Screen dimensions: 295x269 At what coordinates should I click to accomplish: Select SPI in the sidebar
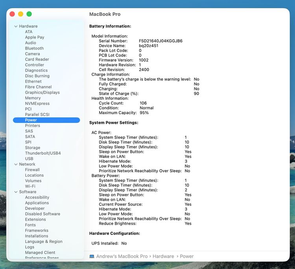(x=28, y=142)
